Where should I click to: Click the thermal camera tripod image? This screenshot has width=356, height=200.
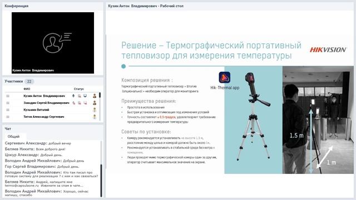pyautogui.click(x=253, y=117)
